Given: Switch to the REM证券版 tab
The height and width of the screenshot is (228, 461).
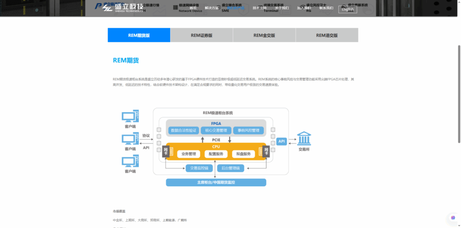Looking at the screenshot, I should point(202,35).
